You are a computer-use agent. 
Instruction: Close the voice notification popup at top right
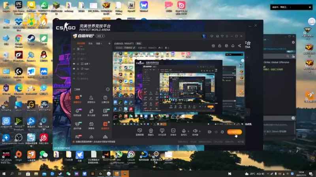click(x=310, y=7)
